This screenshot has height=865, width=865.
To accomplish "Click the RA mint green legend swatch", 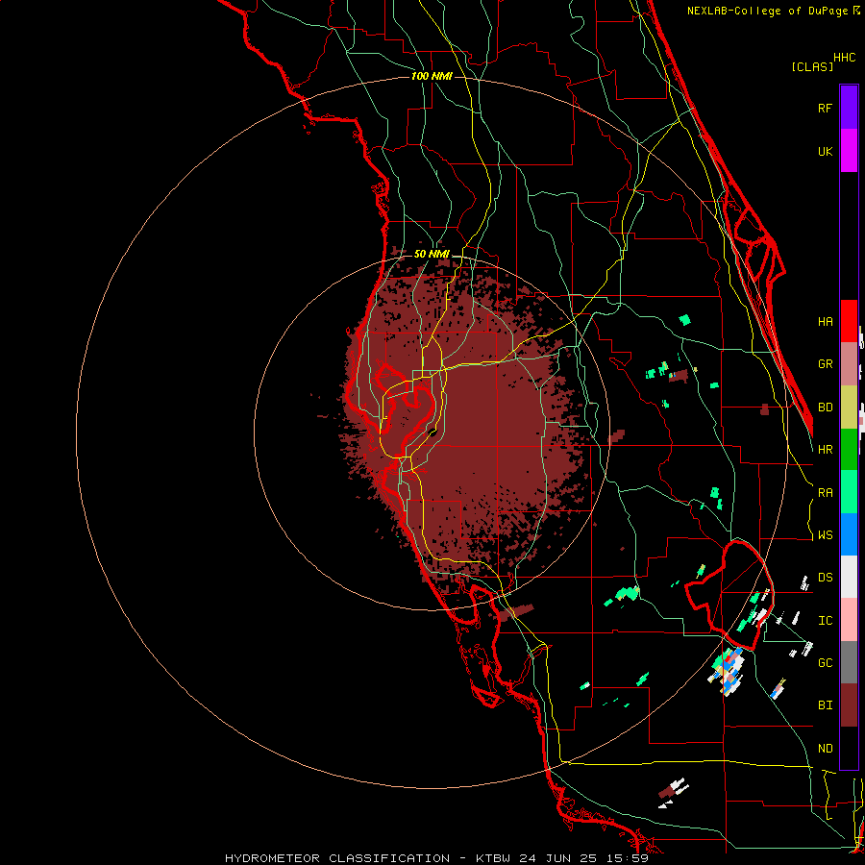I will [x=849, y=492].
